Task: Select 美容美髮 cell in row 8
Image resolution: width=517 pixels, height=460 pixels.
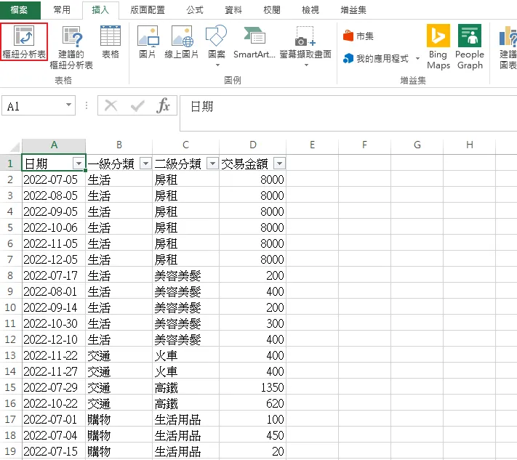Action: [186, 275]
